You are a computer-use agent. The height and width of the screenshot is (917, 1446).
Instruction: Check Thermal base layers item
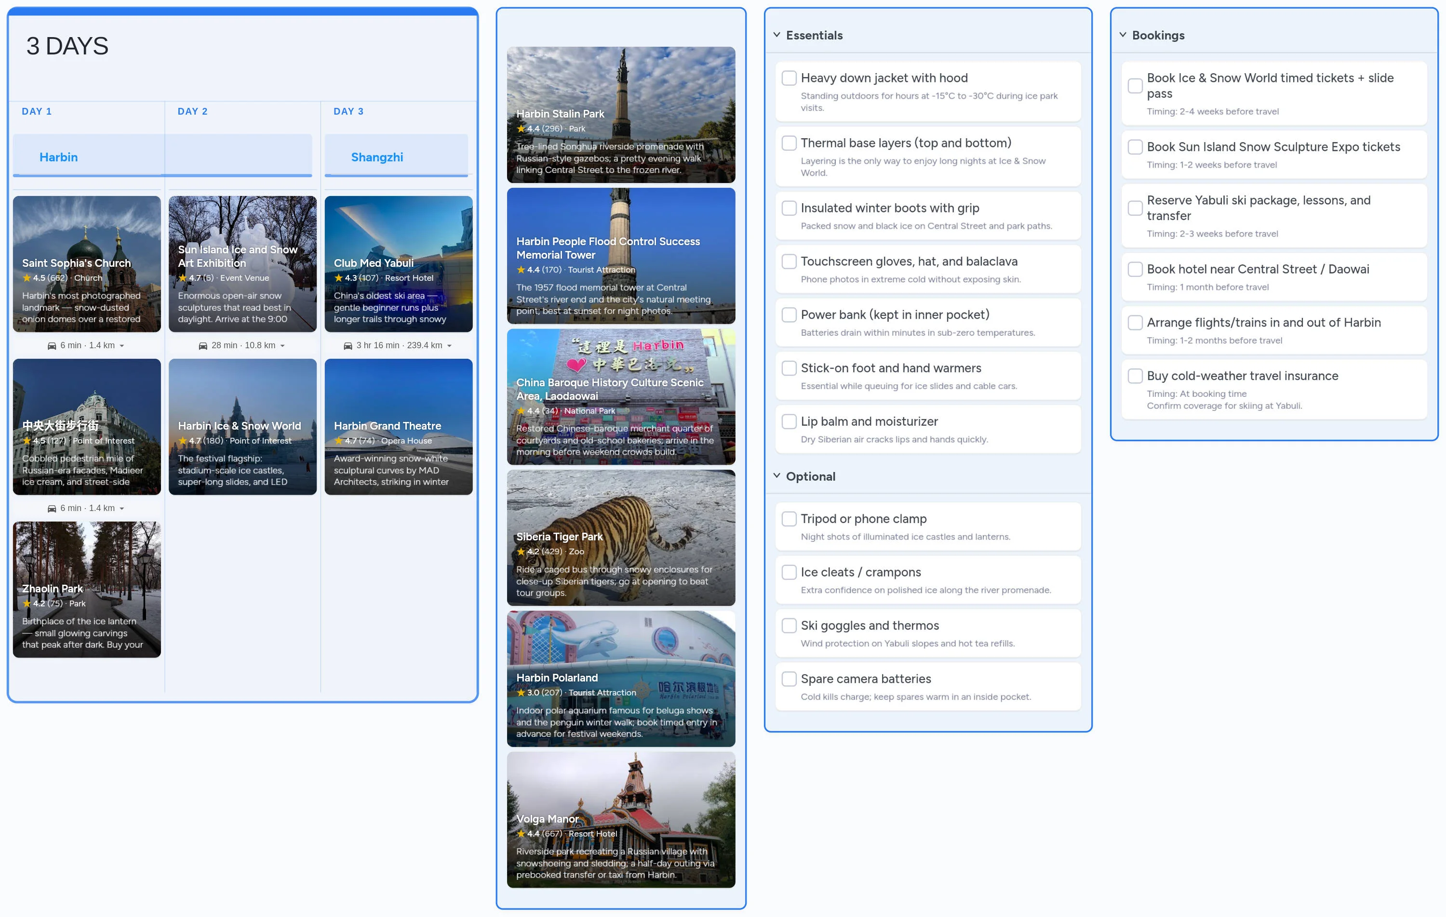[789, 143]
